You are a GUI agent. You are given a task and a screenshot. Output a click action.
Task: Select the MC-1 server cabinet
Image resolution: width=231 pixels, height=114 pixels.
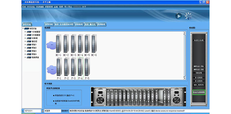tap(59, 44)
